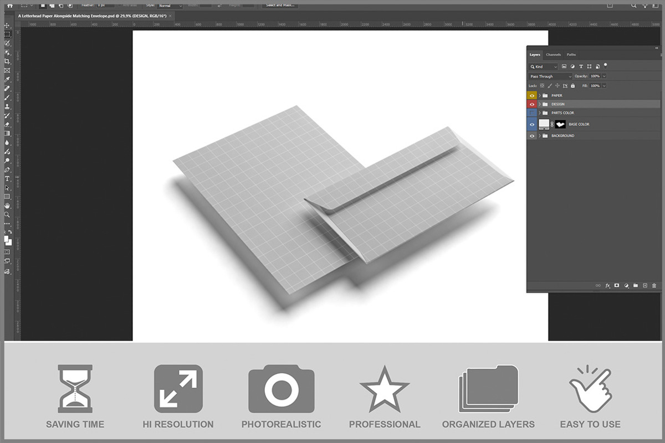Collapse the Layers panel with double arrows
Image resolution: width=665 pixels, height=443 pixels.
(x=657, y=48)
